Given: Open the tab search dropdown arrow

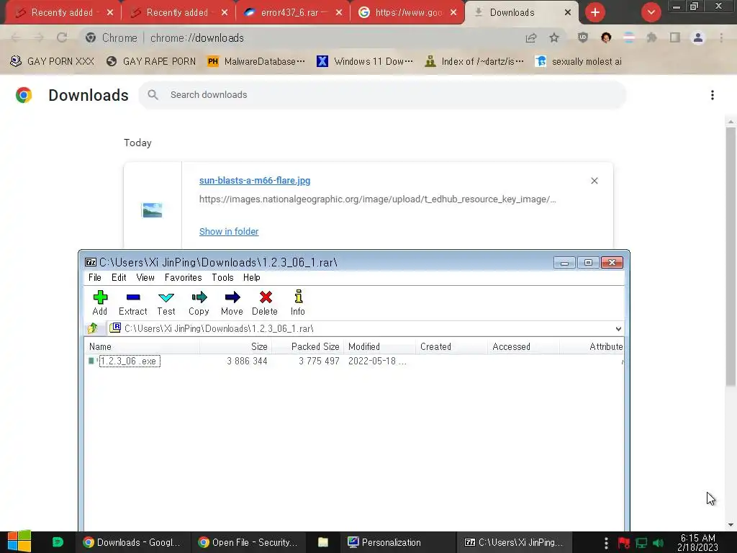Looking at the screenshot, I should 651,12.
